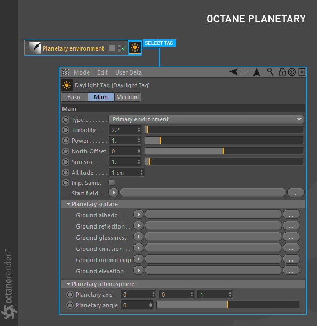Click the Turbidity spinner arrows

pyautogui.click(x=139, y=130)
